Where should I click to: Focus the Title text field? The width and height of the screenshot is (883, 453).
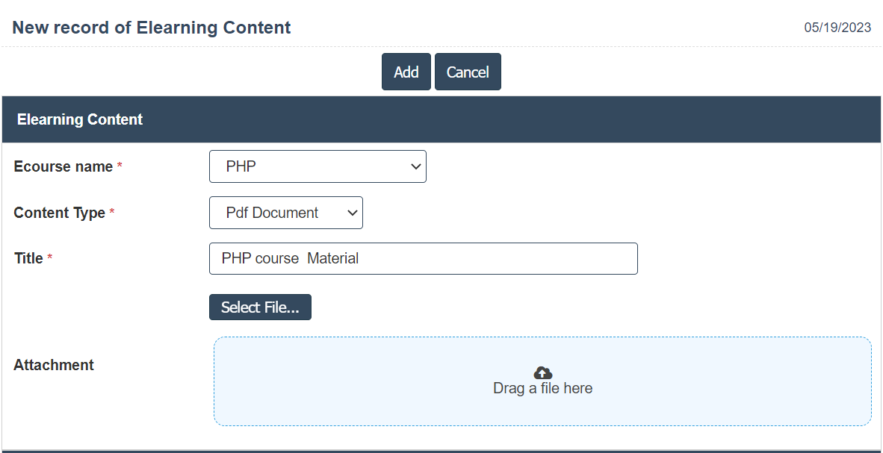pos(423,258)
